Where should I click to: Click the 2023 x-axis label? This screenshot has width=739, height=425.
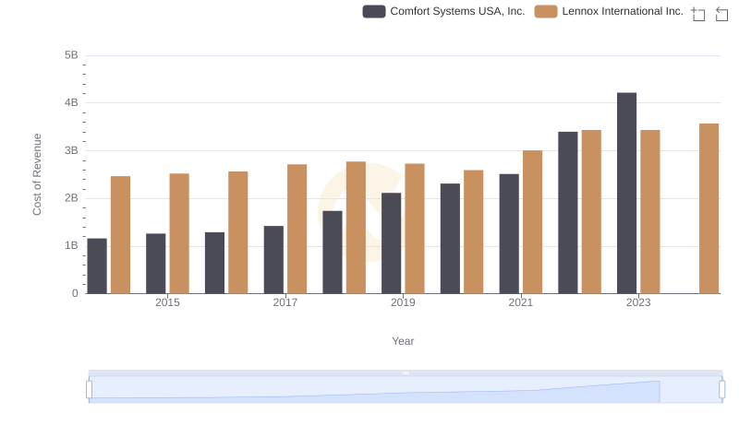638,302
